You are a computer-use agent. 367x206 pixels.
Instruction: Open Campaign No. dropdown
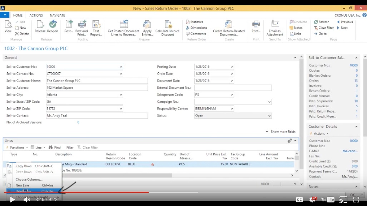[x=269, y=102]
